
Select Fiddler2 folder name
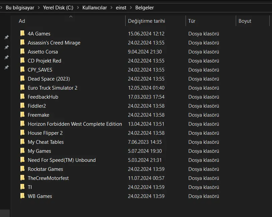coord(37,106)
